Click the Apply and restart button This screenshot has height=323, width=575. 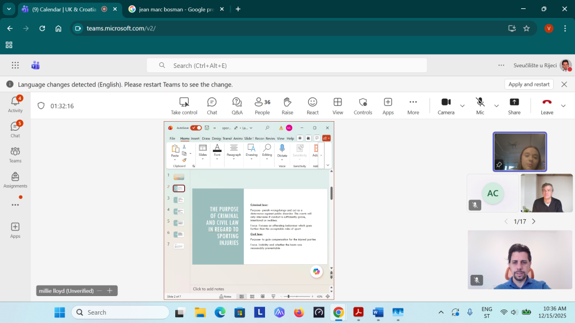click(x=528, y=84)
